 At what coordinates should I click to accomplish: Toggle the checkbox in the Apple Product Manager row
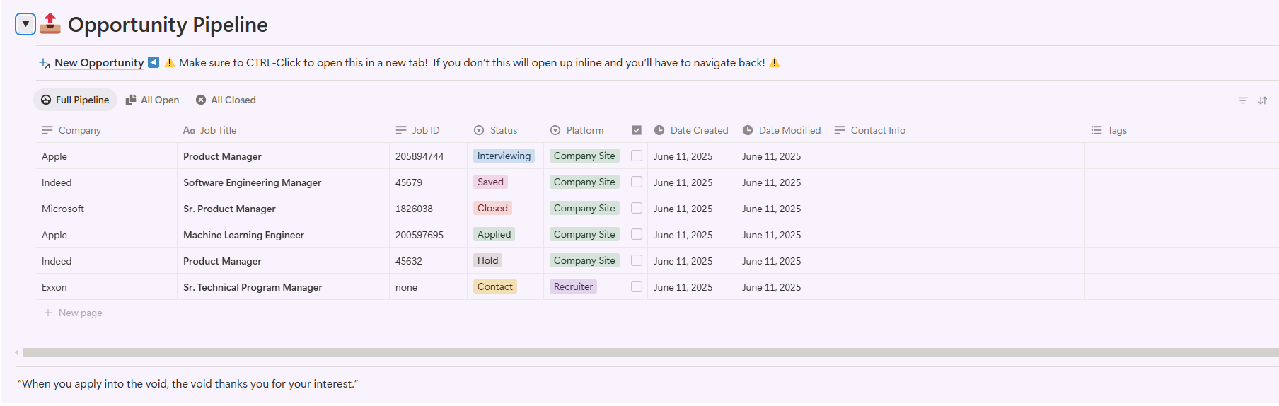637,156
